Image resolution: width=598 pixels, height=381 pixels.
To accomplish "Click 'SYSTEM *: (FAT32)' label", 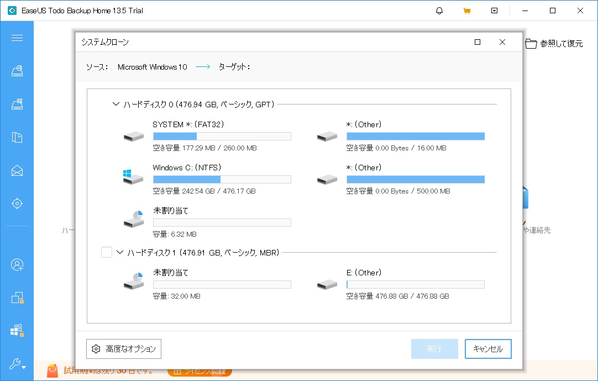I will pos(188,124).
